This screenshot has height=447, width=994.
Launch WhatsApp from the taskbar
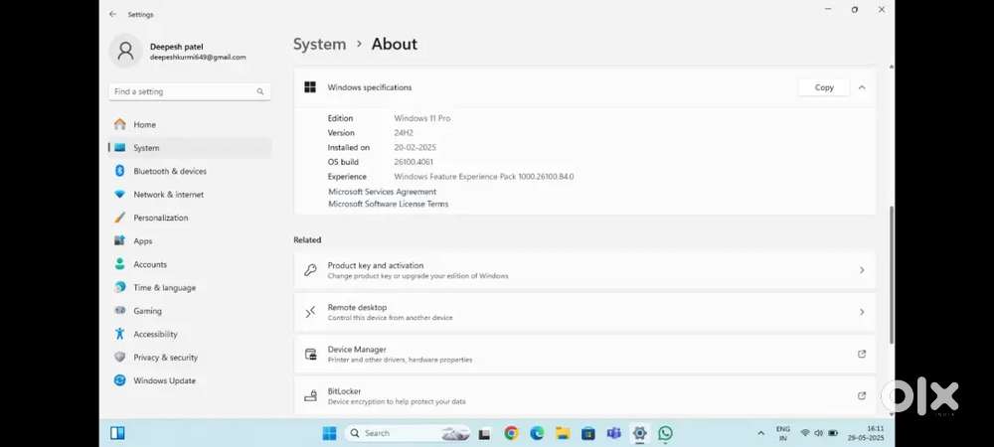665,433
